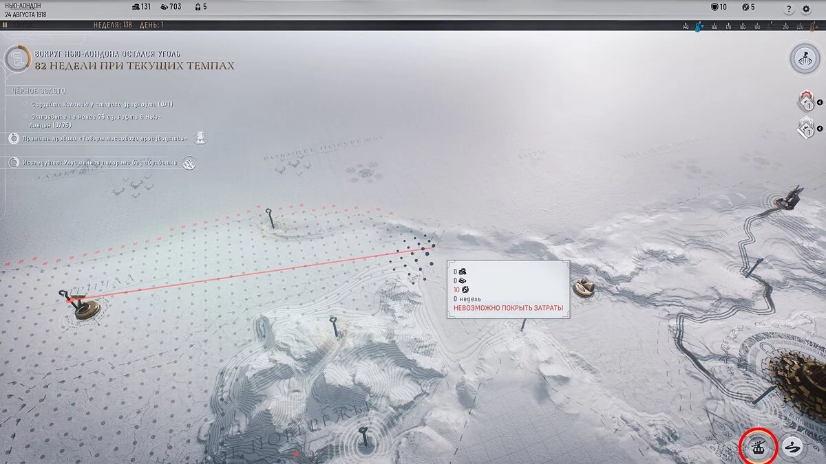826x464 pixels.
Task: Click the frostland teams counter showing 5
Action: (748, 7)
